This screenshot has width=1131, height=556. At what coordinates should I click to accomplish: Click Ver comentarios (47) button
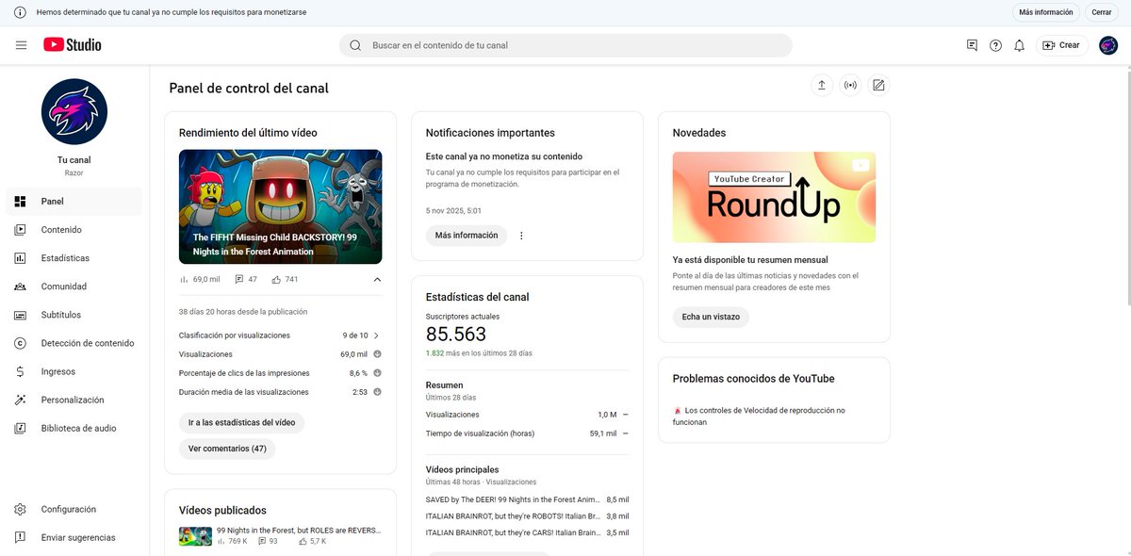[x=227, y=449]
